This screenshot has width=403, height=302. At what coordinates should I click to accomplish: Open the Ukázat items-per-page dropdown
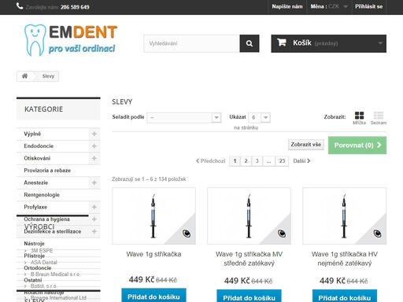coord(259,117)
